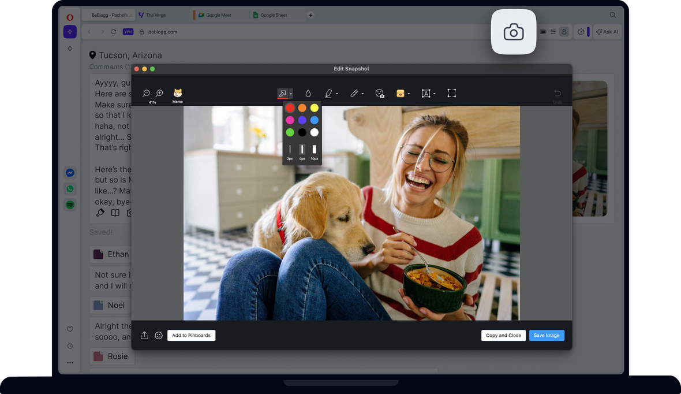Screen dimensions: 681x394
Task: Expand the pencil tool options
Action: point(362,94)
